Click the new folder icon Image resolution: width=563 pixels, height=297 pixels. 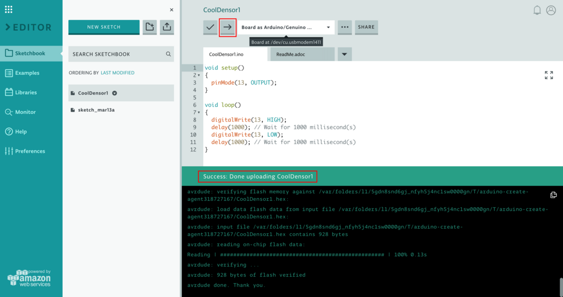[150, 27]
